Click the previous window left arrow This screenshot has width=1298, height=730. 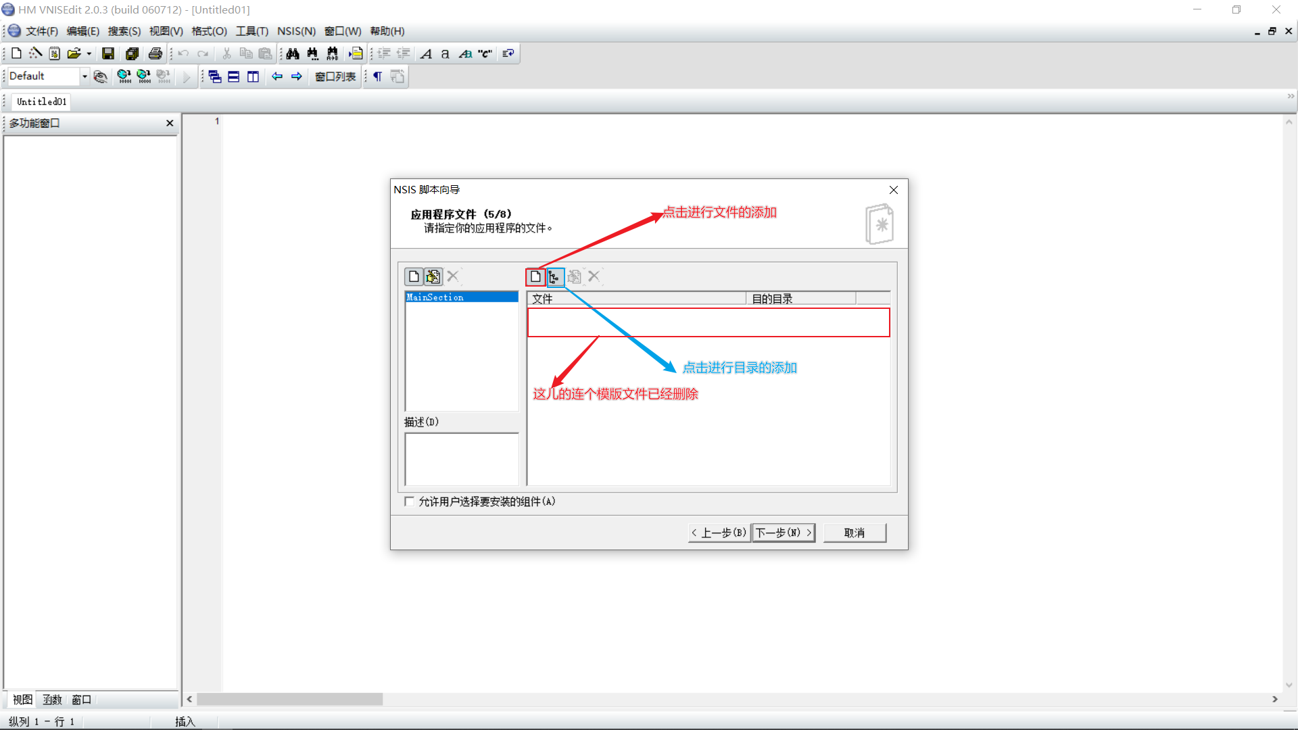click(277, 76)
